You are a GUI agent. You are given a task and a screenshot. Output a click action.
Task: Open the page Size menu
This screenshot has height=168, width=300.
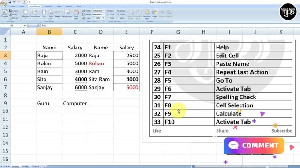44,14
